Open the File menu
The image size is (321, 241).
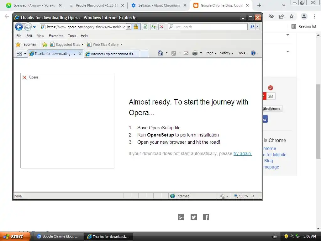pyautogui.click(x=19, y=36)
